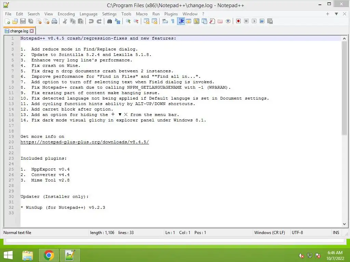The height and width of the screenshot is (262, 350).
Task: Click the Close document toolbar icon
Action: 39,21
